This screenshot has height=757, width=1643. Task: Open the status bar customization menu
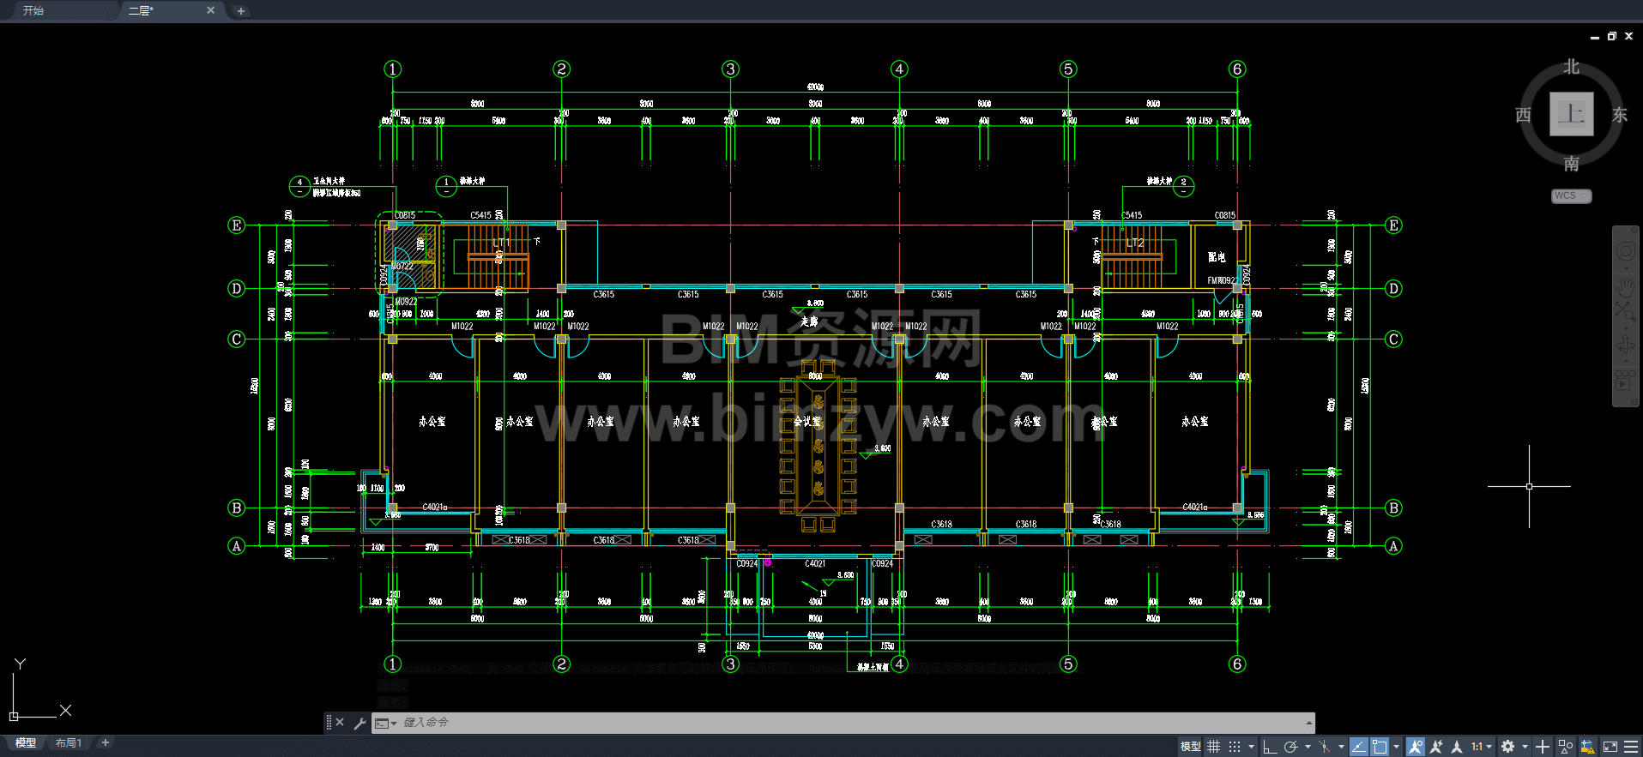coord(1631,747)
